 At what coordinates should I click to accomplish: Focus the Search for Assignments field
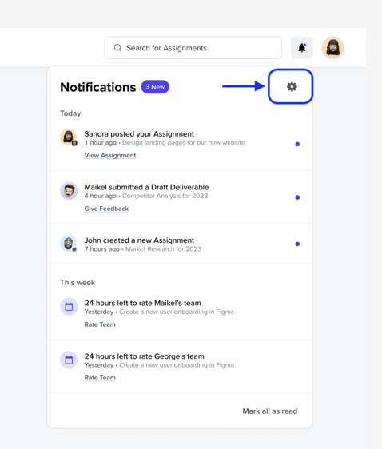[193, 47]
